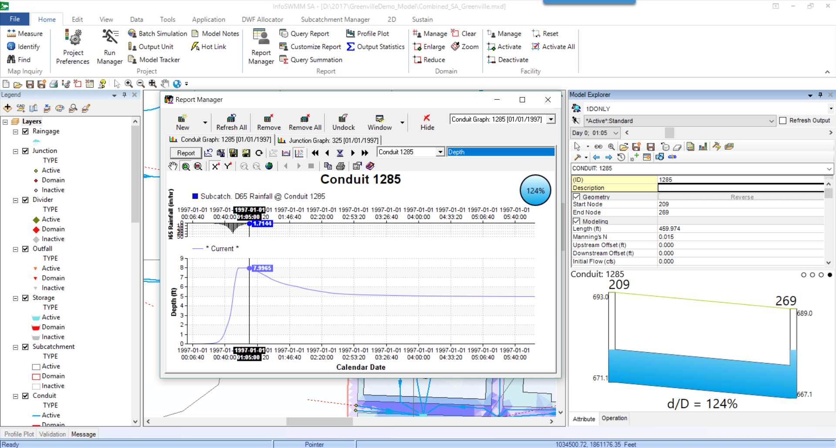
Task: Open Query Report
Action: point(304,34)
